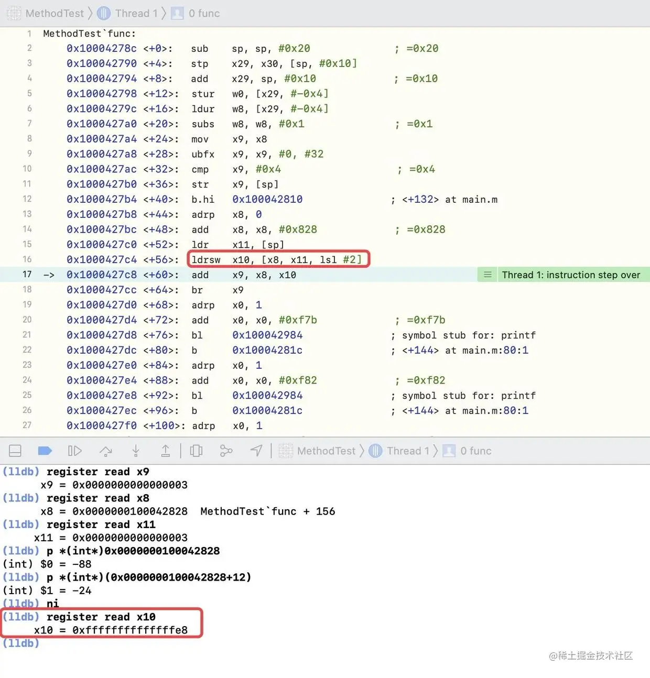Click 'register read x8' console command
This screenshot has height=678, width=650.
(x=98, y=498)
